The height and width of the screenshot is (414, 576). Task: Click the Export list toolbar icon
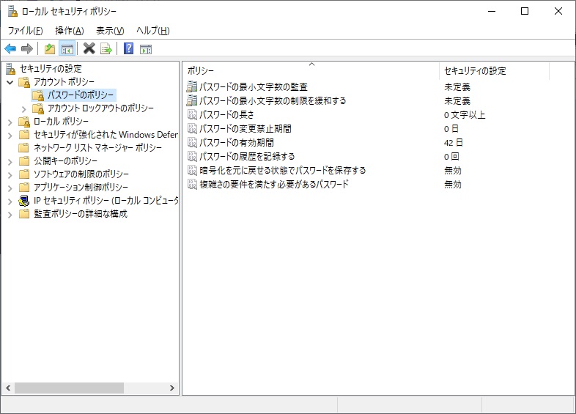coord(106,48)
